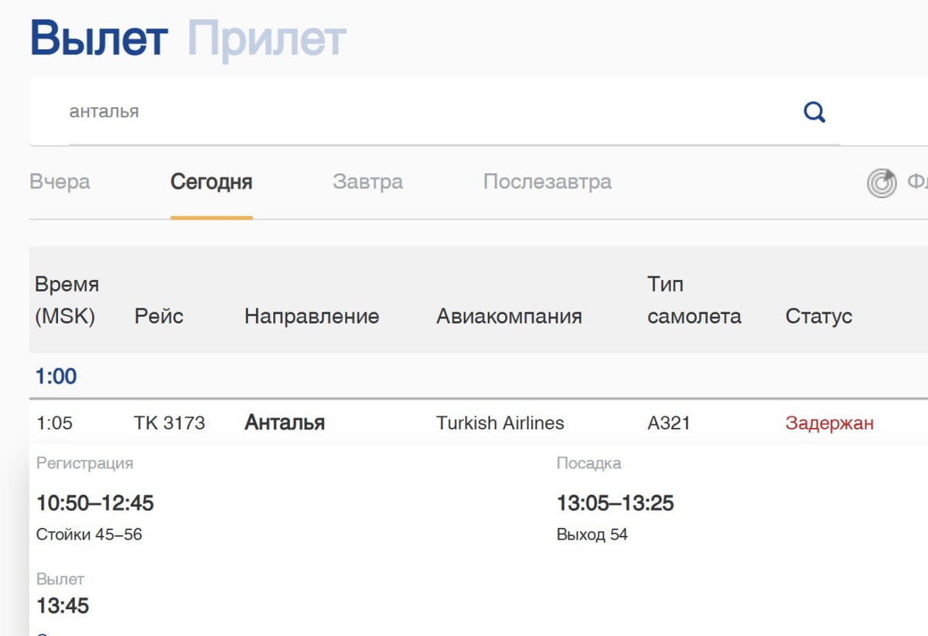Open the Послезавтра day tab
Viewport: 928px width, 636px height.
(547, 182)
